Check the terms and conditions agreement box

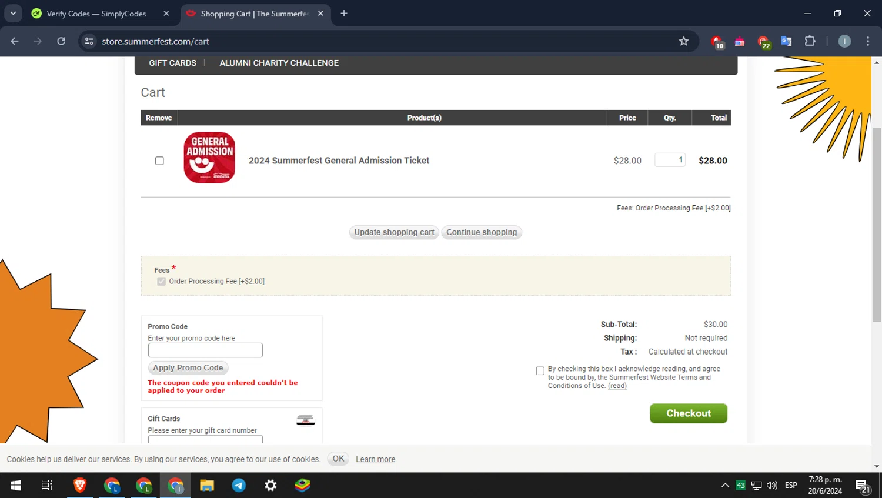click(x=540, y=371)
